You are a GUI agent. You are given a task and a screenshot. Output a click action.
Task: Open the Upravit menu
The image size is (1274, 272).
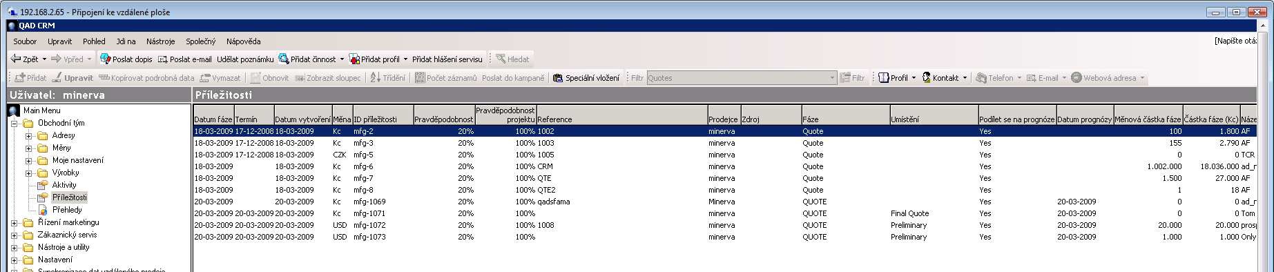(x=60, y=41)
